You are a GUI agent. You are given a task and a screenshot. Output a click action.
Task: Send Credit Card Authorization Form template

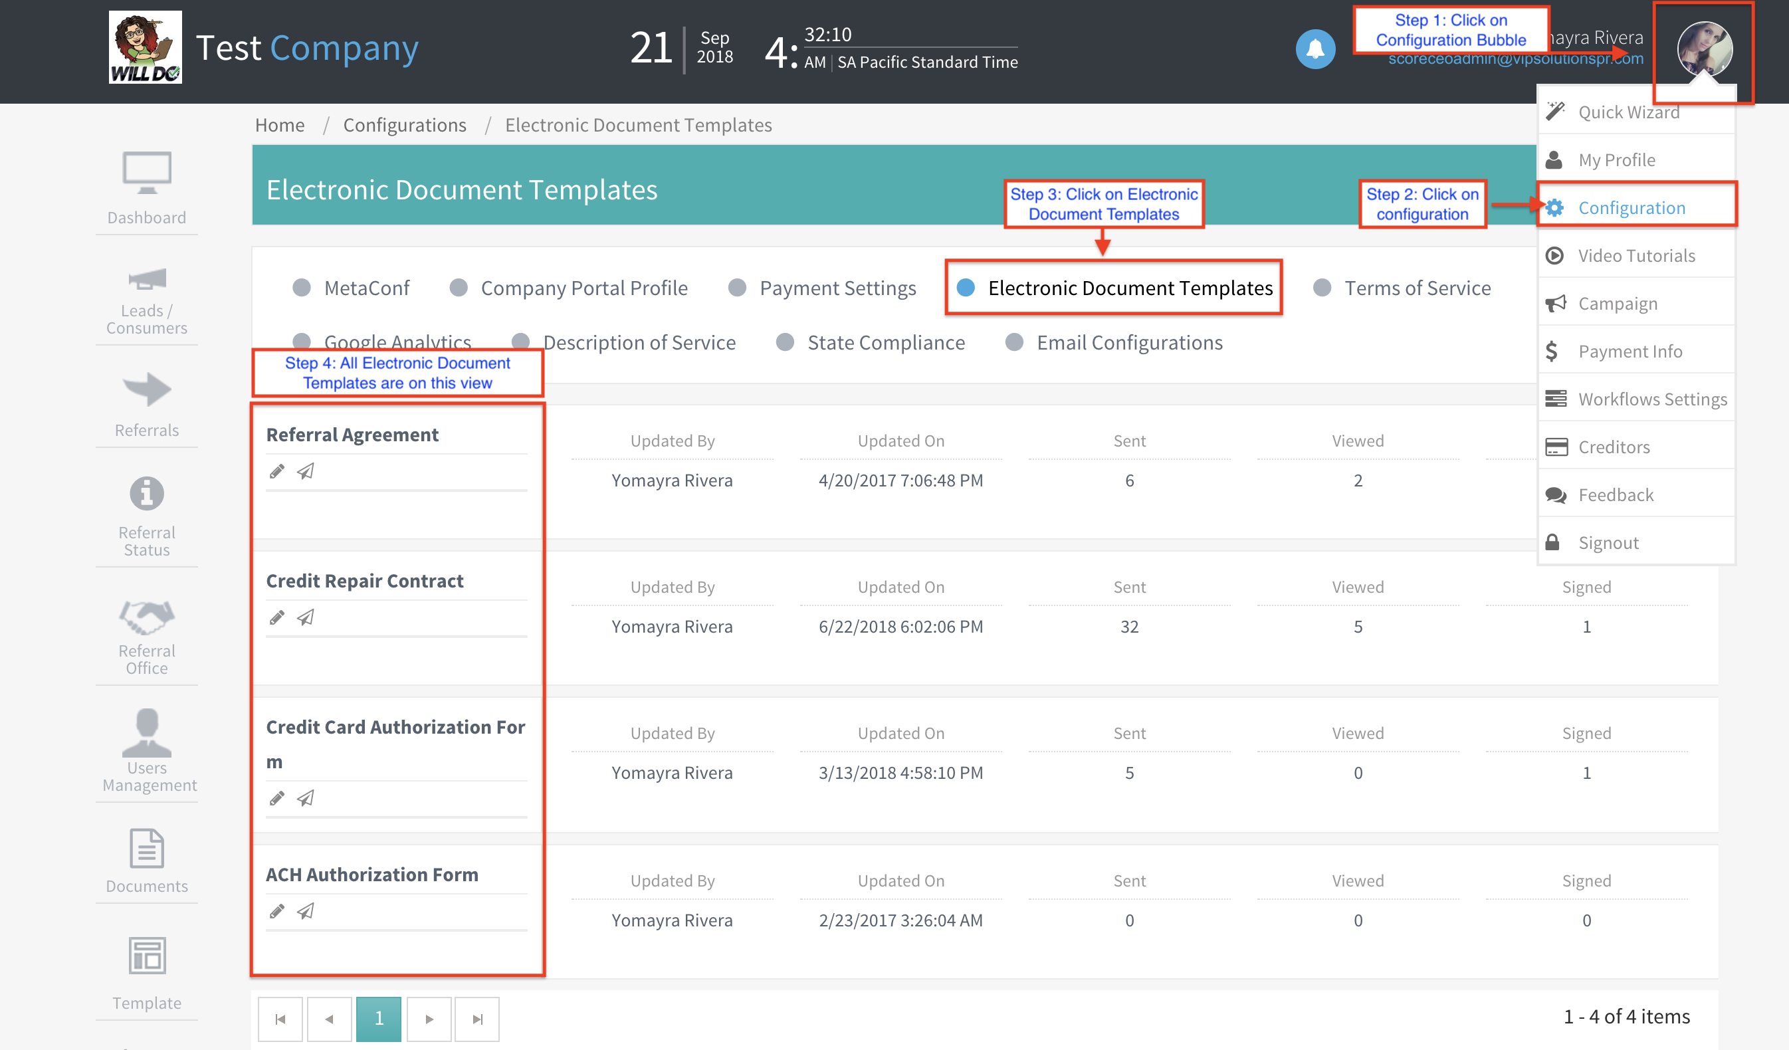point(306,799)
